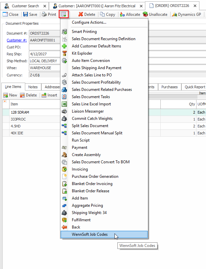Click the Unallocate toolbar icon
This screenshot has width=206, height=269.
point(145,14)
